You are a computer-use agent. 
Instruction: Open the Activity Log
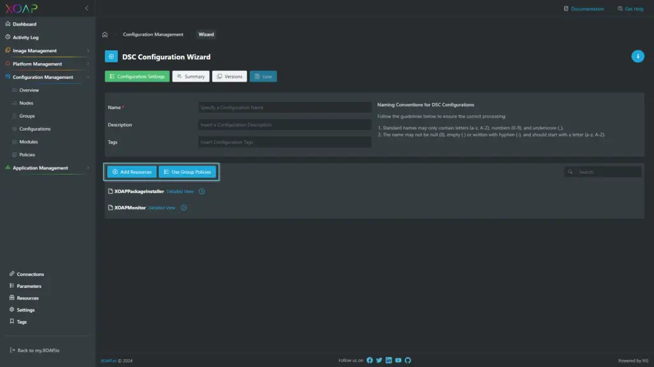[26, 38]
